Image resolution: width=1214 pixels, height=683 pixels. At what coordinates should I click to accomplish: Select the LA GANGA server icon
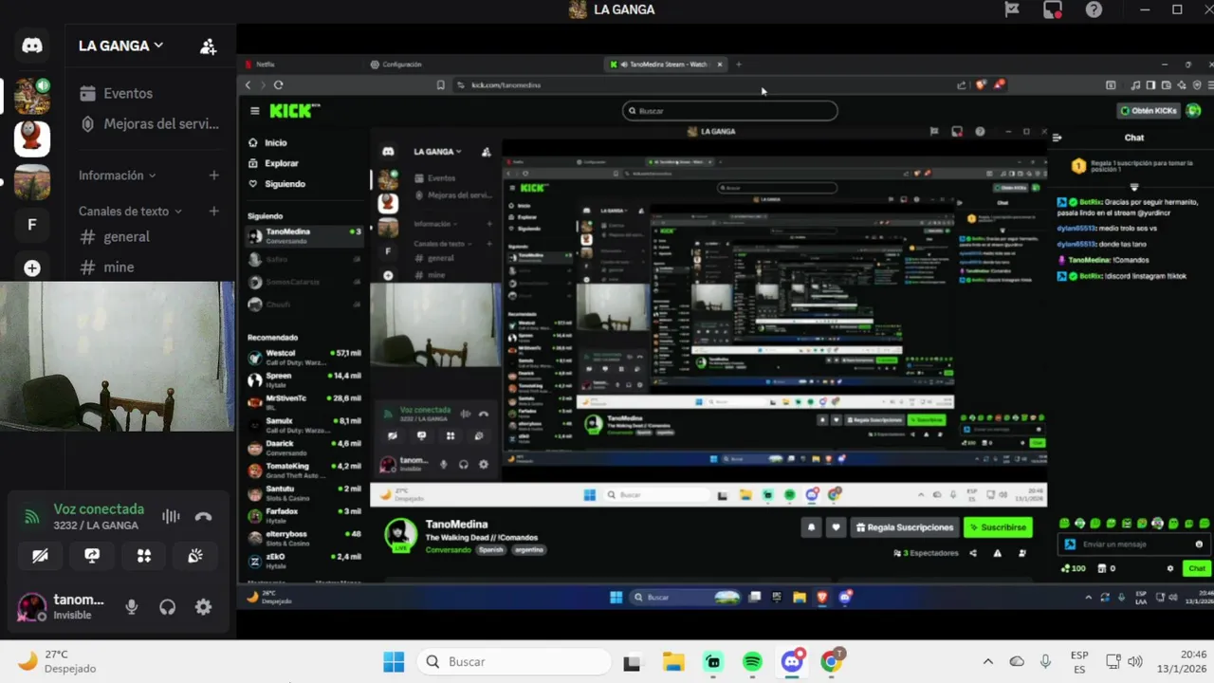point(32,96)
